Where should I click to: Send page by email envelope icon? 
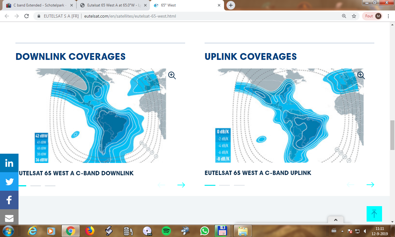tap(9, 218)
